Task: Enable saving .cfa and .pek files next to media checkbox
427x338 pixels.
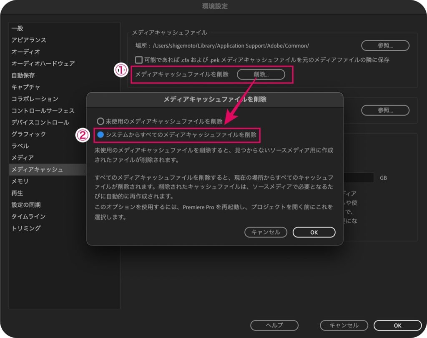Action: (139, 60)
